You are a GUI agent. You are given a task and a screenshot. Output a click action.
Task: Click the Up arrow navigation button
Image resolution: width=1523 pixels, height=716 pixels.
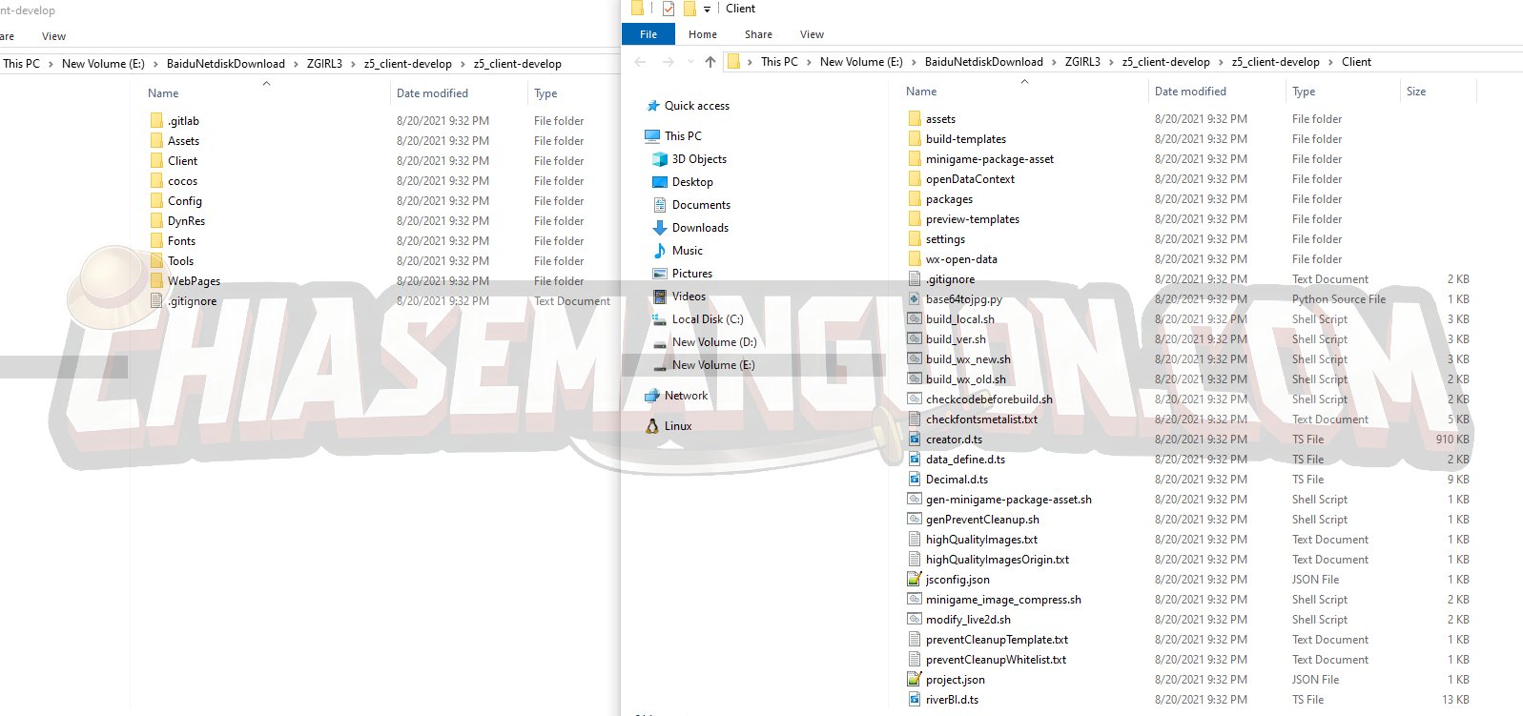click(x=710, y=62)
